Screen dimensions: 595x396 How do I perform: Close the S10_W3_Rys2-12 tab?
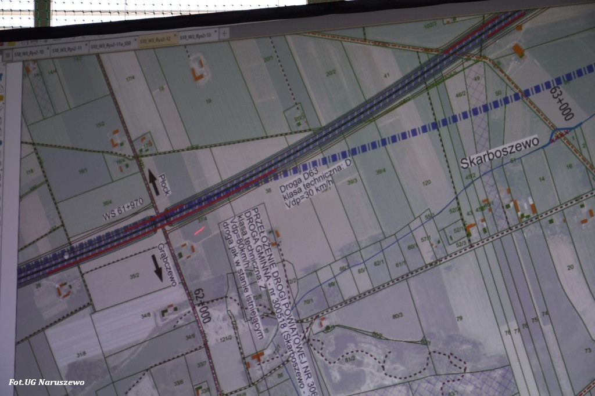tap(175, 35)
